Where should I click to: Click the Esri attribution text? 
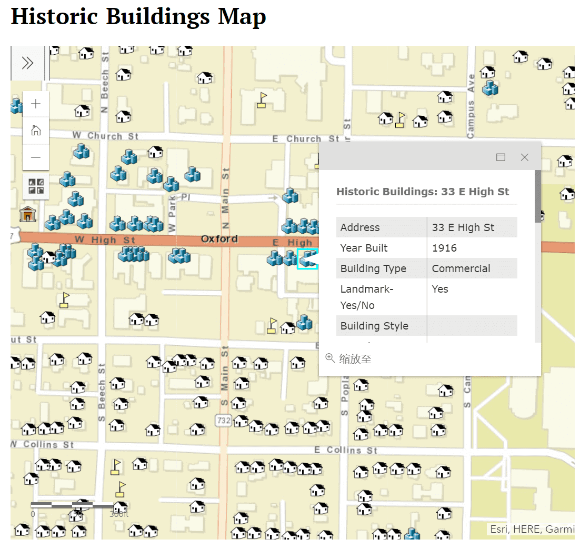pos(531,529)
